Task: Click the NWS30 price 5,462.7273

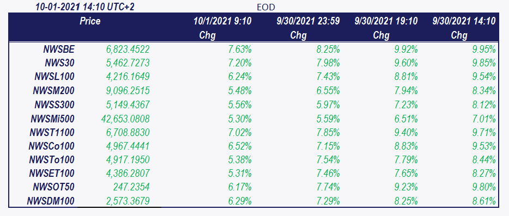Action: pyautogui.click(x=128, y=63)
